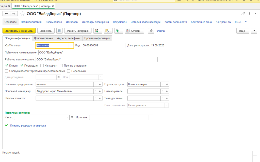Expand the Канал dropdown arrow
Screen dimensions: 260x162
(x=67, y=117)
